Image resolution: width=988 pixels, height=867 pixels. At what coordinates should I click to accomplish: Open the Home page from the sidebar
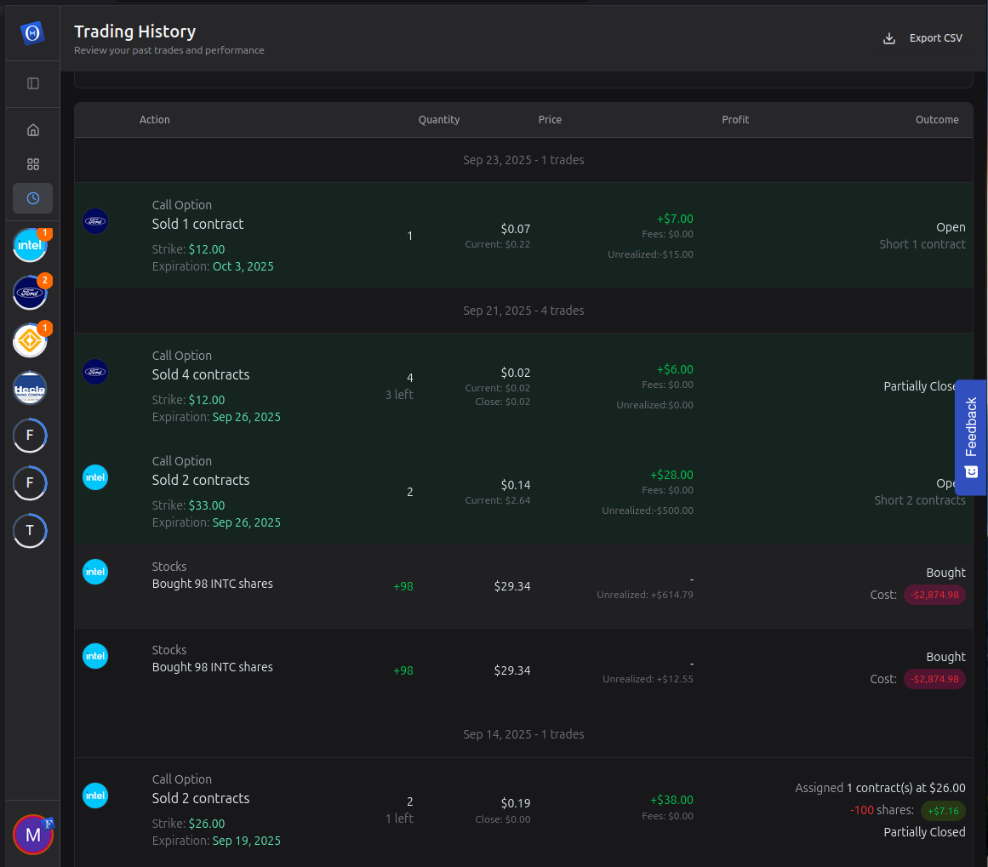click(x=33, y=130)
